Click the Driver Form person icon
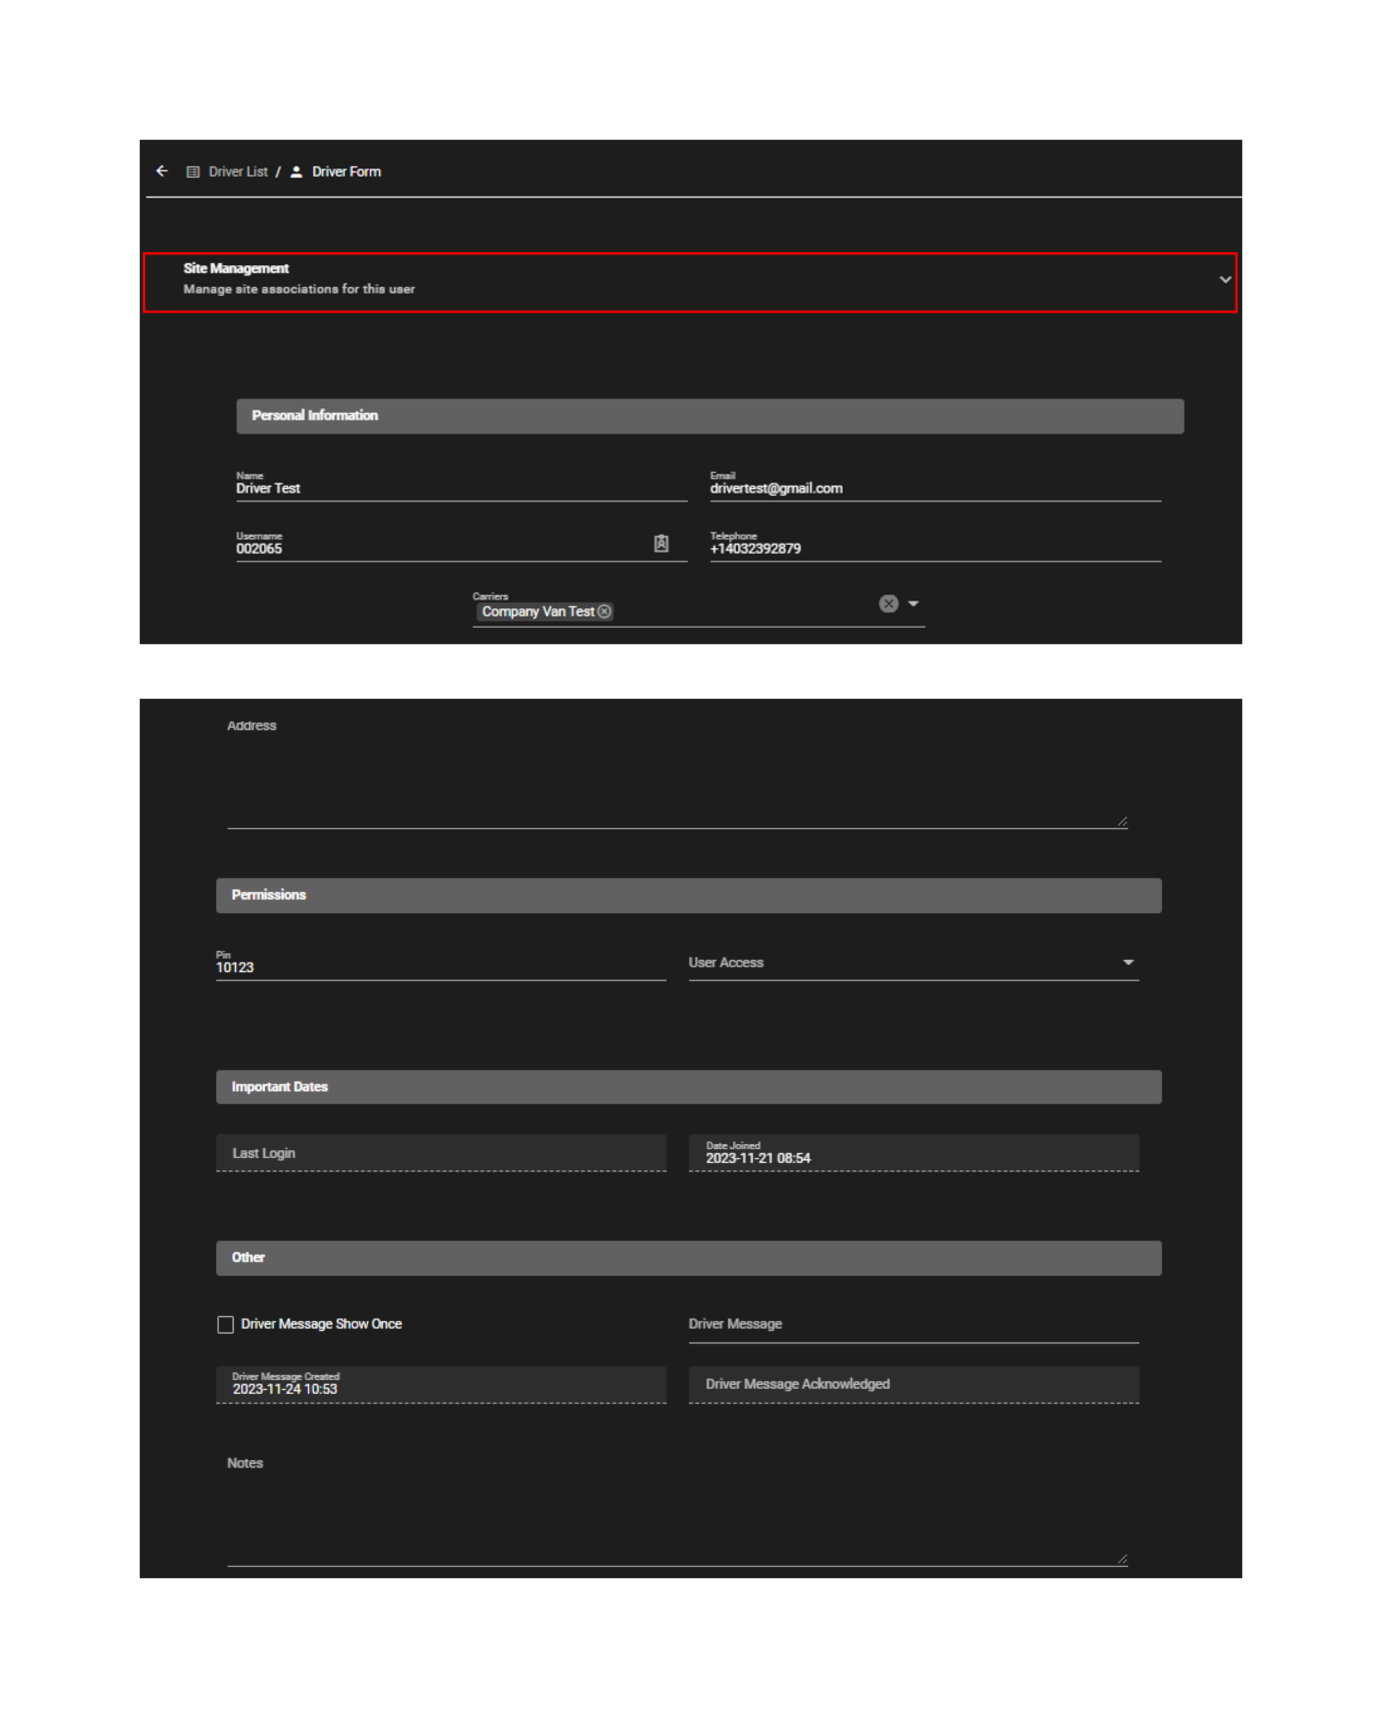 296,172
